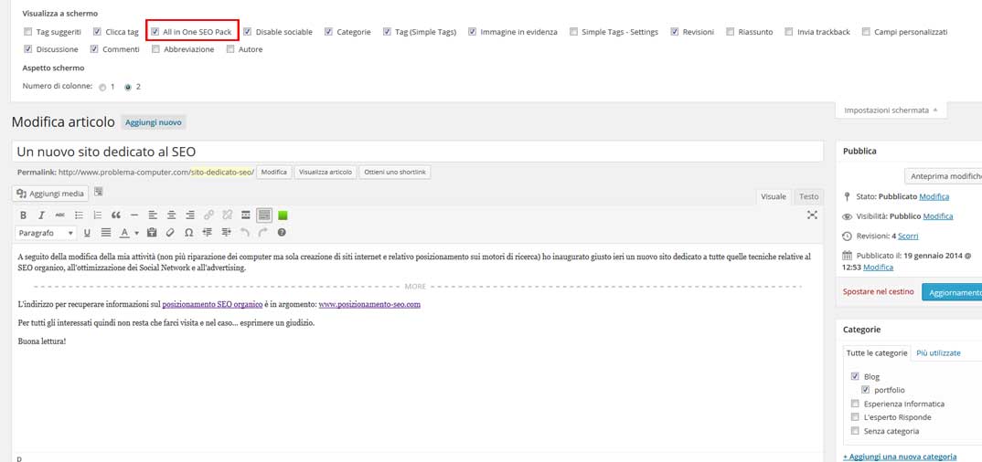Justify the text alignment
Image resolution: width=982 pixels, height=462 pixels.
(106, 233)
